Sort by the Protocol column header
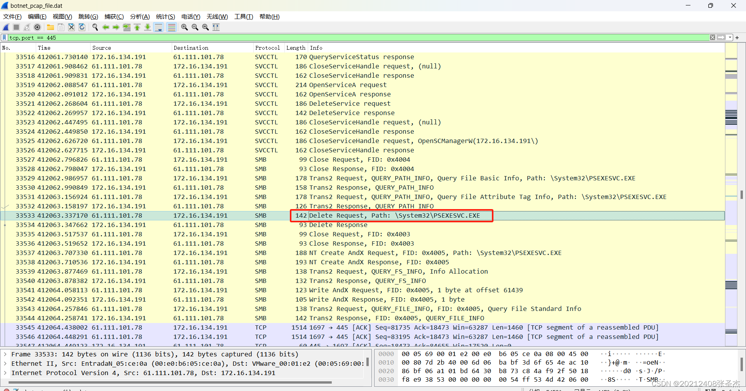The width and height of the screenshot is (746, 391). (x=268, y=48)
